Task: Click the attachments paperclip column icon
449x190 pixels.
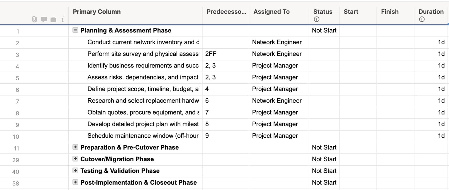Action: [x=35, y=19]
